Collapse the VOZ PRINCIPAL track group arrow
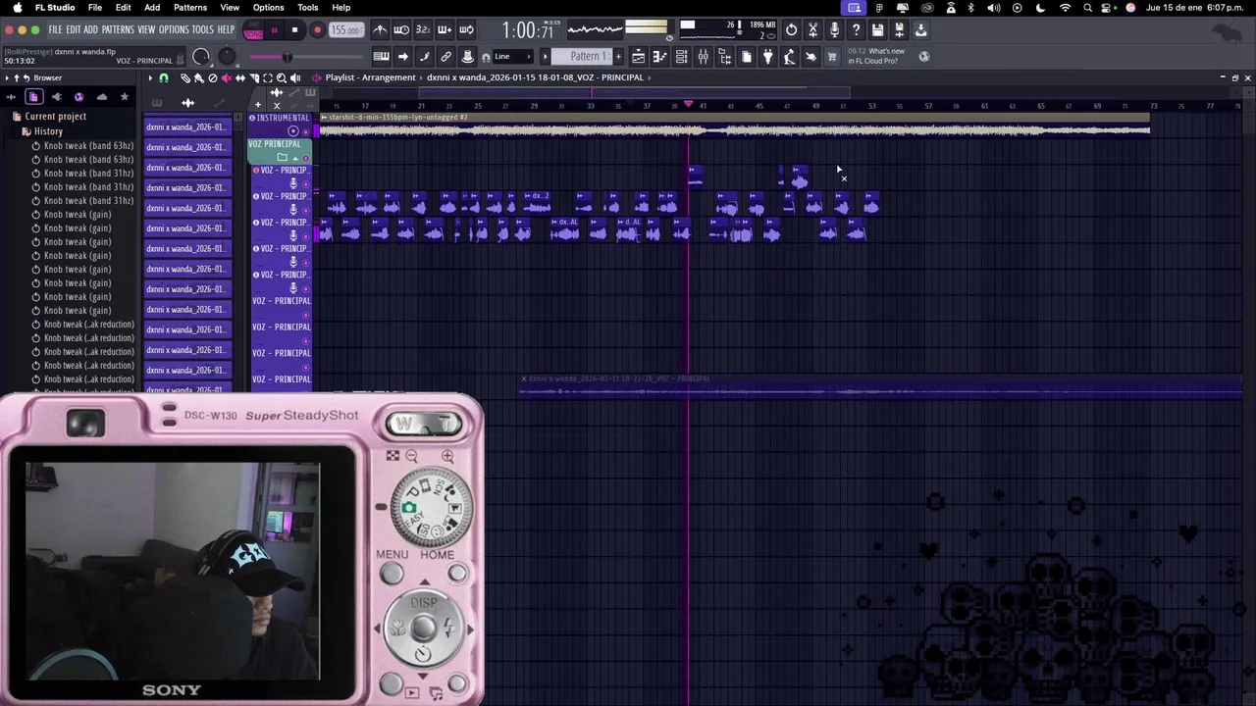1256x706 pixels. pyautogui.click(x=295, y=158)
